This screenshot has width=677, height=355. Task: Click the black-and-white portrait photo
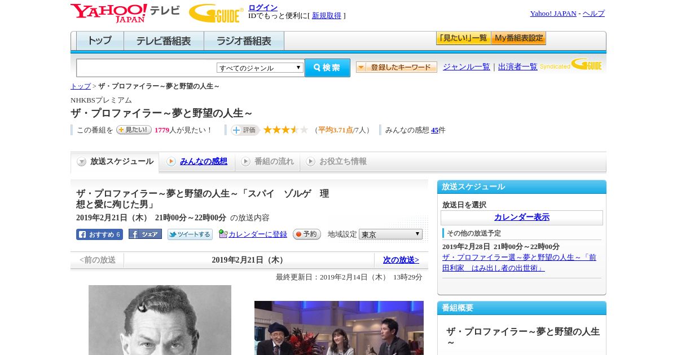point(160,320)
